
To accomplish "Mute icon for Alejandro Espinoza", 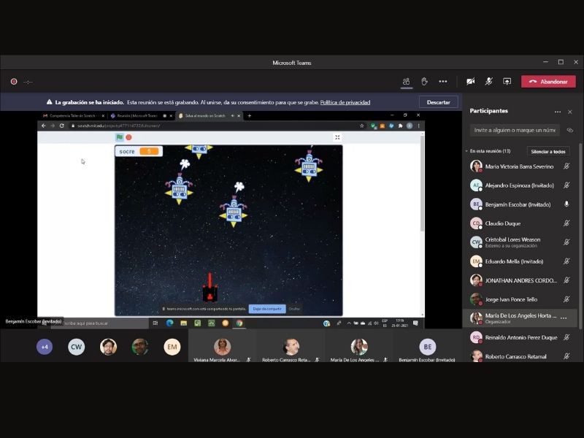I will pos(566,185).
